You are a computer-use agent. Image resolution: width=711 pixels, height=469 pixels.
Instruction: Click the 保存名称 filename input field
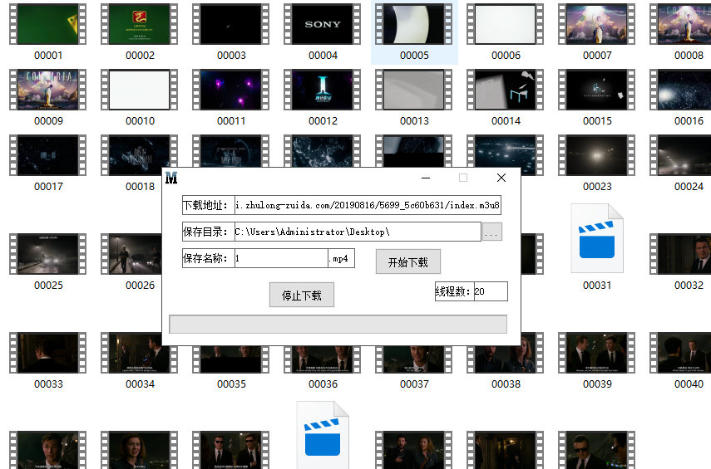click(x=281, y=258)
